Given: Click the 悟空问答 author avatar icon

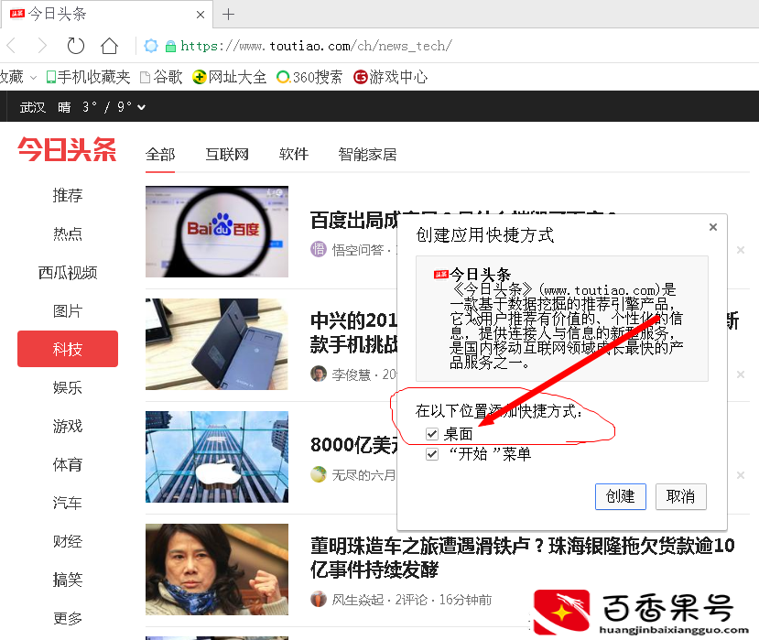Looking at the screenshot, I should 319,249.
